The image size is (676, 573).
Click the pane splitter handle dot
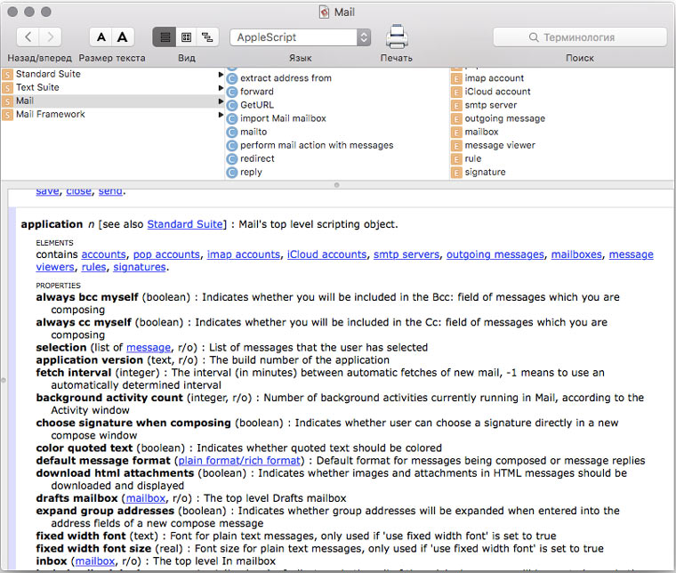coord(337,185)
